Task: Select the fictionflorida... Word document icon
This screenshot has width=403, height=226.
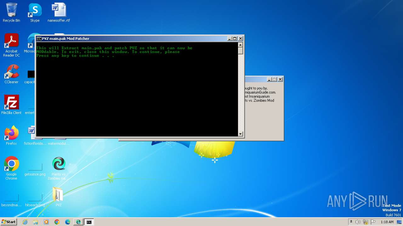Action: click(x=32, y=136)
